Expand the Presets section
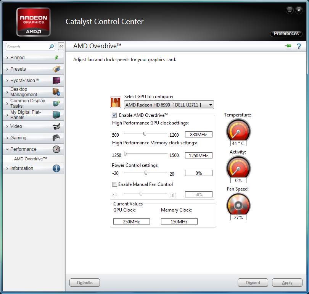Image resolution: width=309 pixels, height=294 pixels. (x=33, y=69)
